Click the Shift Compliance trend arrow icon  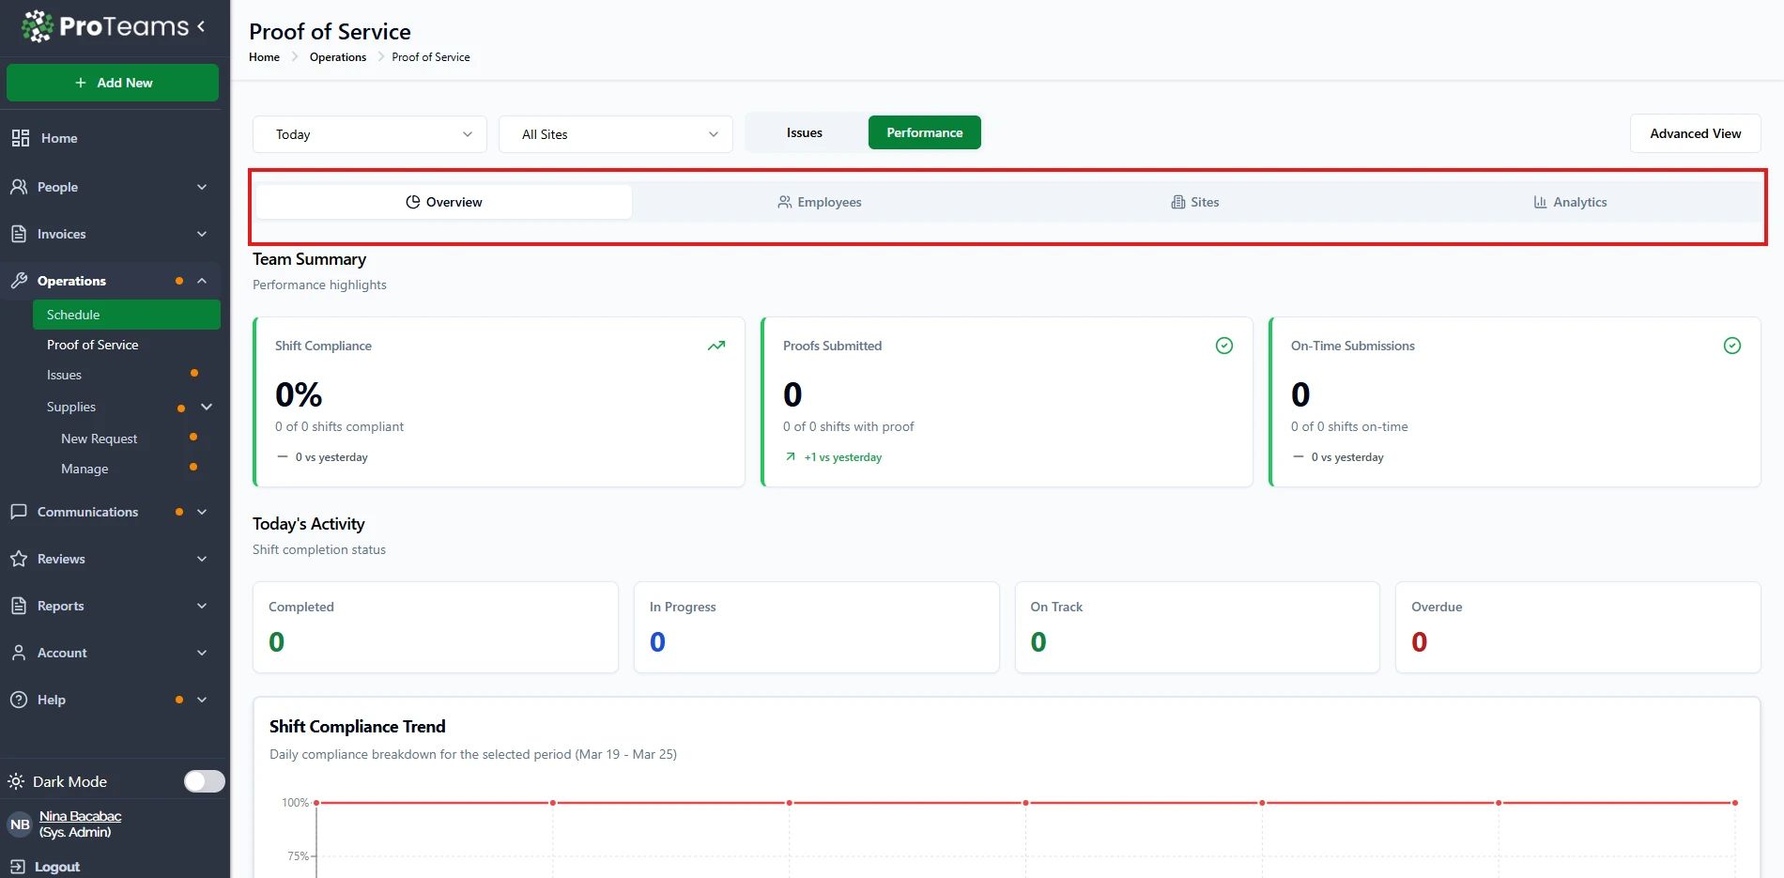coord(716,346)
